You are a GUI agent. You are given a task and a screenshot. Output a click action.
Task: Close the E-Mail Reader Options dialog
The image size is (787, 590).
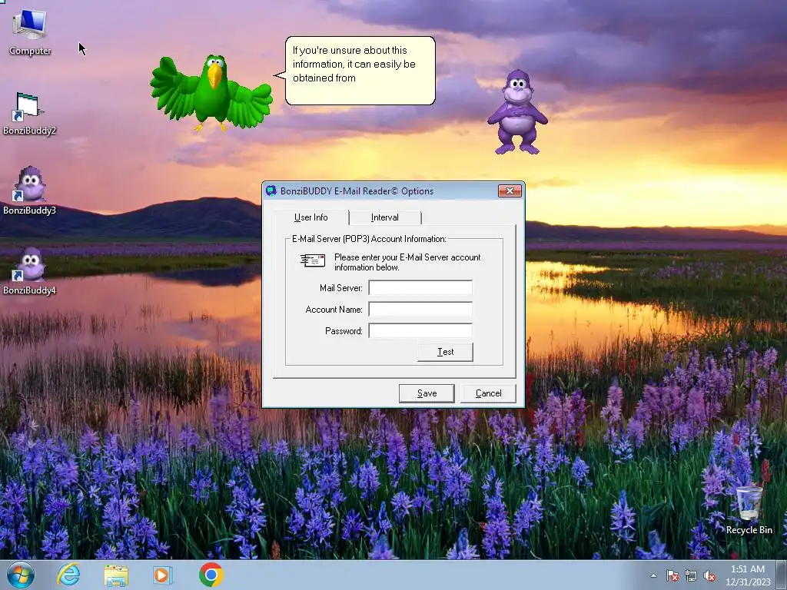tap(510, 191)
